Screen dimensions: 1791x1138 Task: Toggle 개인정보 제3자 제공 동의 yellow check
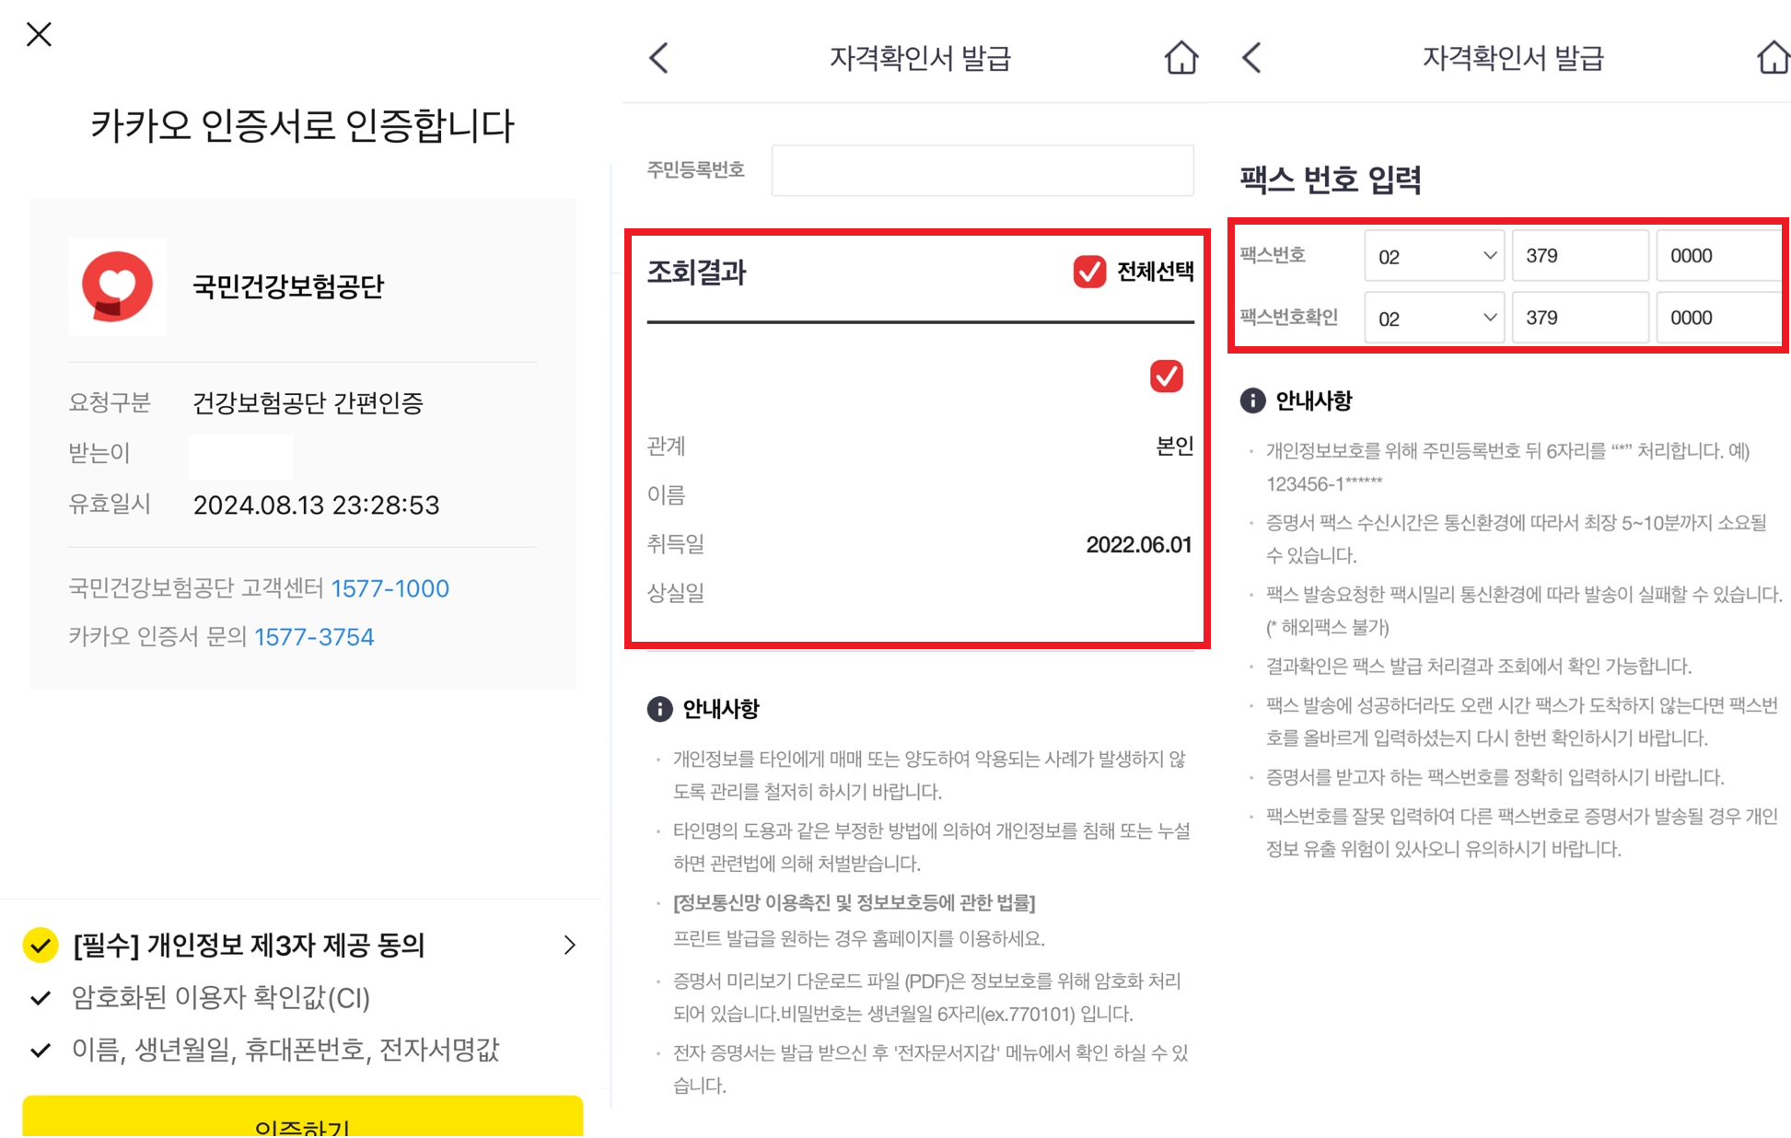(x=41, y=945)
